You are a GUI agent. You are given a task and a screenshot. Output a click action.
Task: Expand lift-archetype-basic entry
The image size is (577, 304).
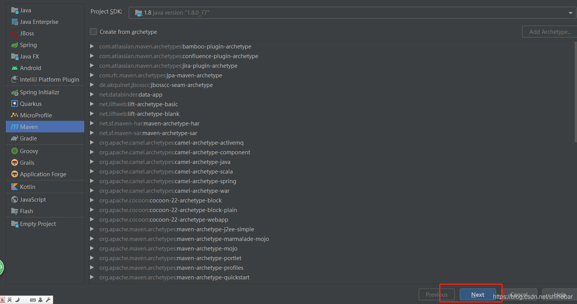tap(92, 104)
